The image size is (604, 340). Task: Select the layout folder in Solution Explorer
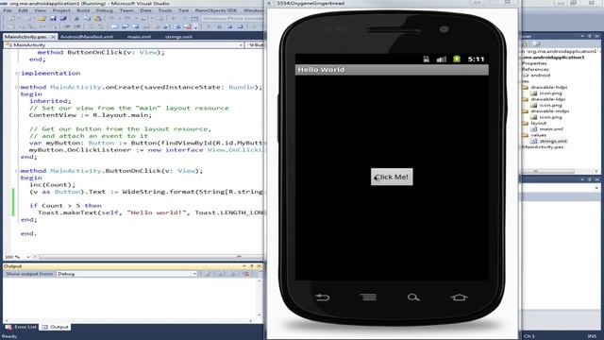click(539, 123)
